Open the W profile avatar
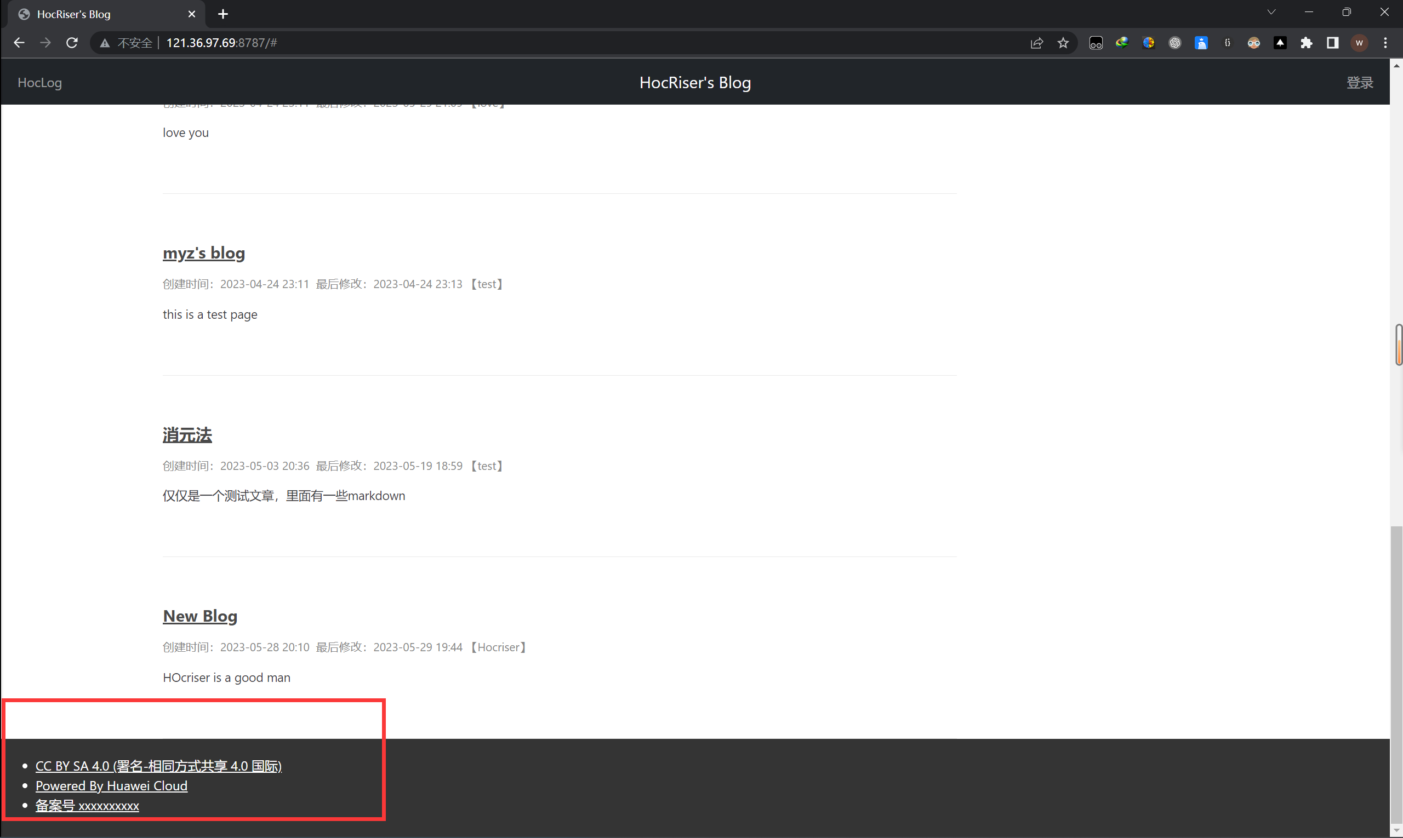1403x838 pixels. coord(1359,43)
